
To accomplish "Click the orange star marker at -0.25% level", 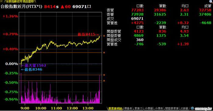I will point(104,75).
